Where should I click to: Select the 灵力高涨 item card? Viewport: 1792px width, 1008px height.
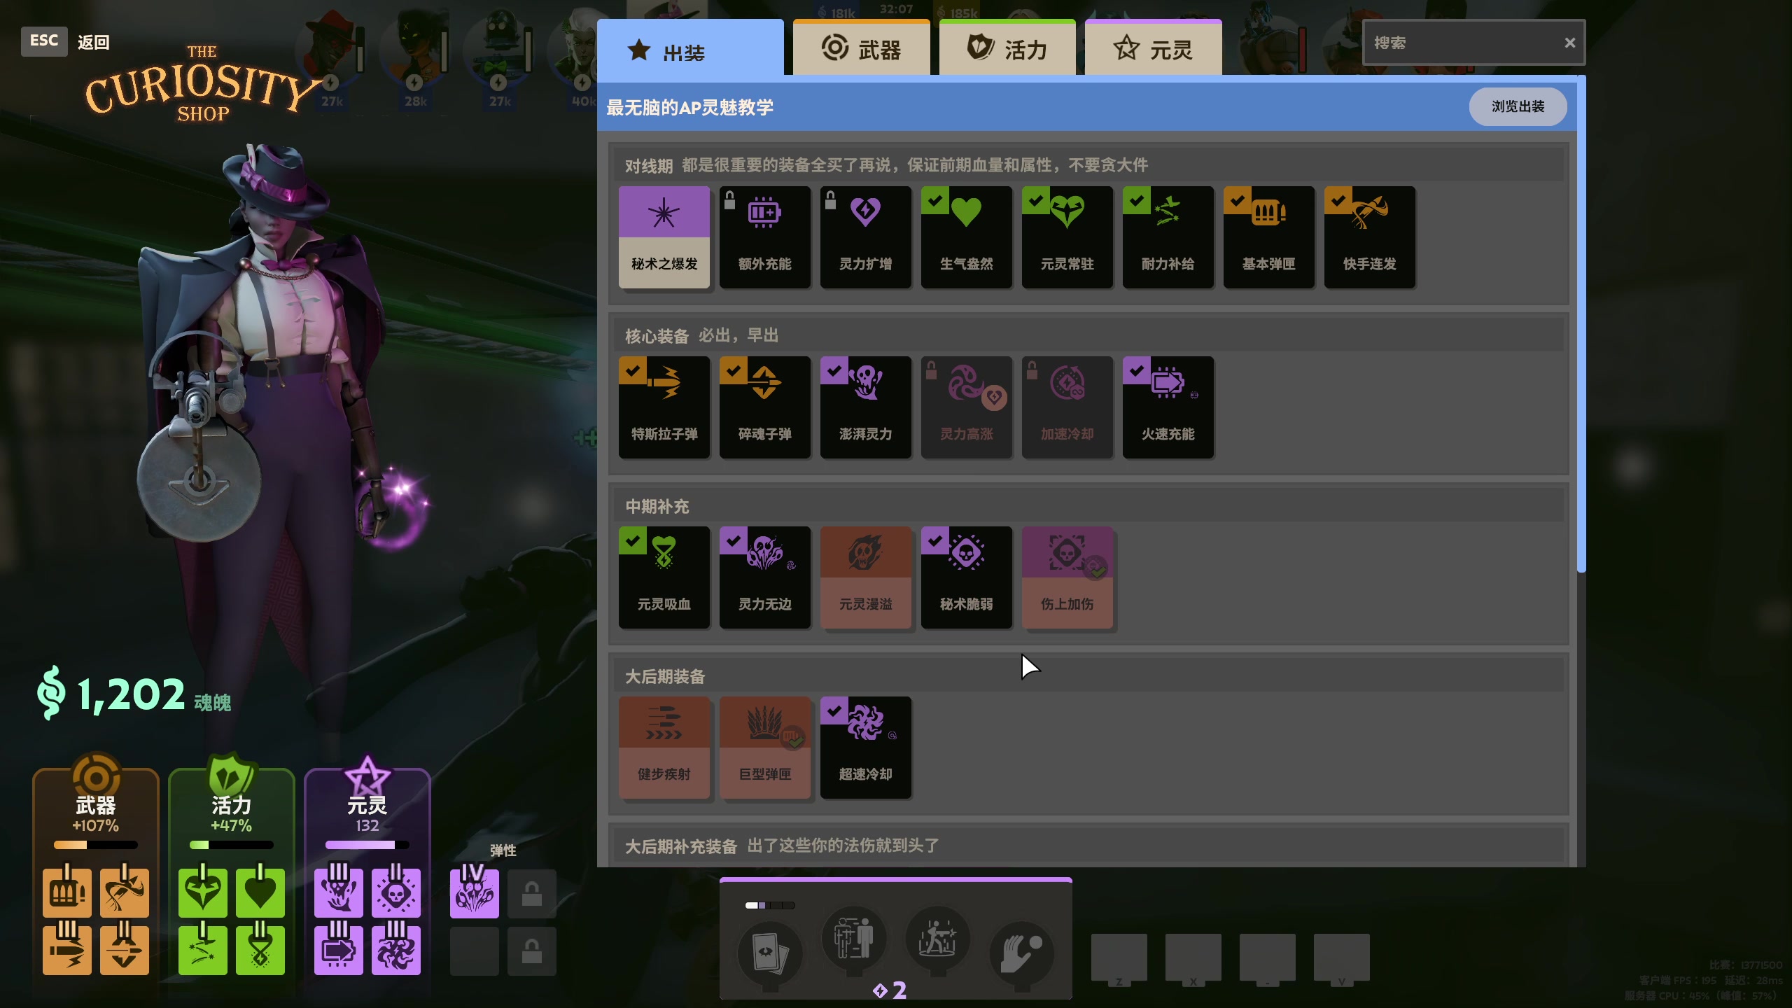point(966,407)
